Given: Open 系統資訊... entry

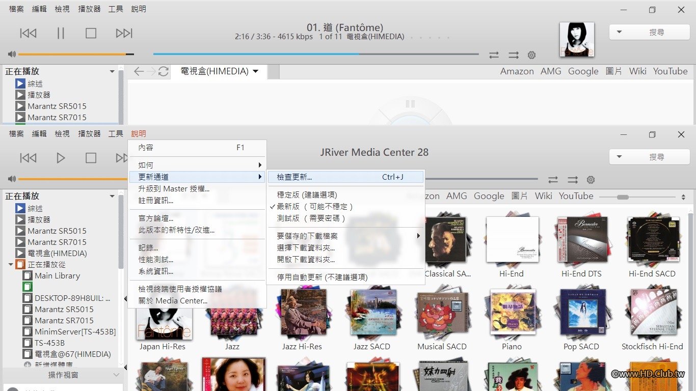Looking at the screenshot, I should (x=197, y=271).
